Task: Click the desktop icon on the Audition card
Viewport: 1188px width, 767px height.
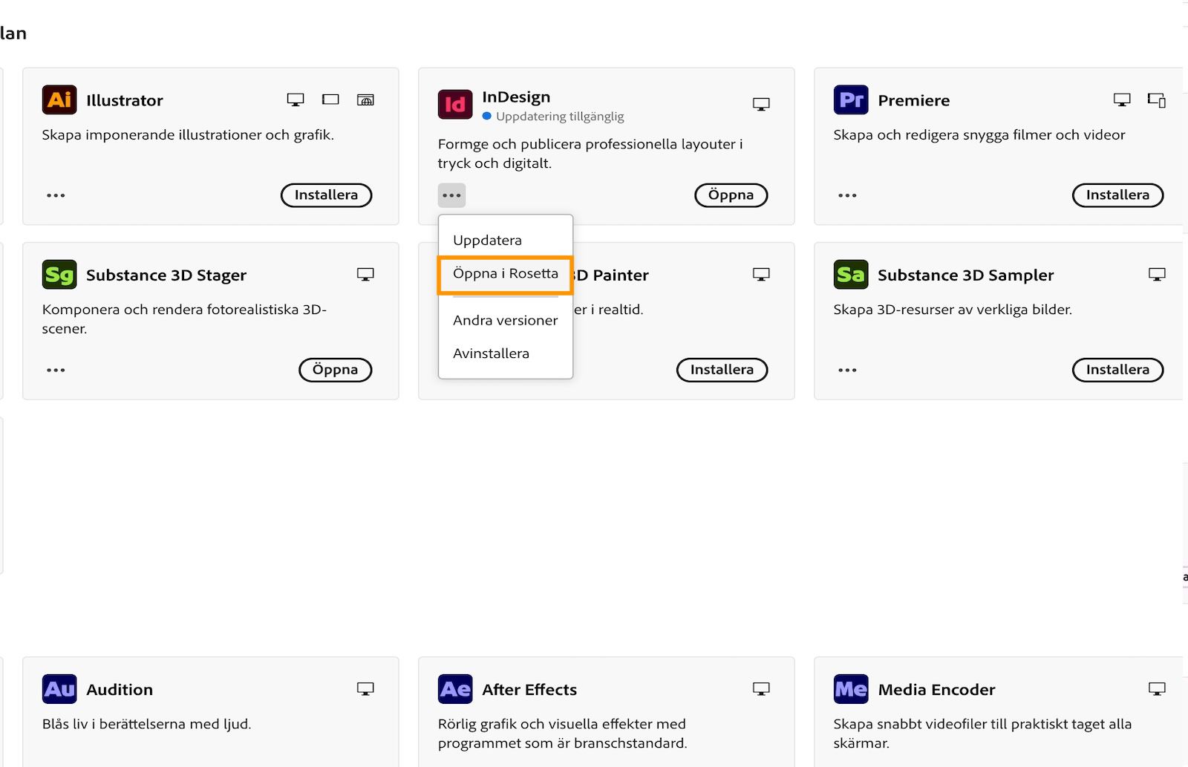Action: pyautogui.click(x=365, y=689)
